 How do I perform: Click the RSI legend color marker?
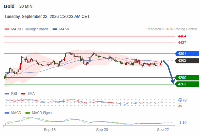point(7,94)
